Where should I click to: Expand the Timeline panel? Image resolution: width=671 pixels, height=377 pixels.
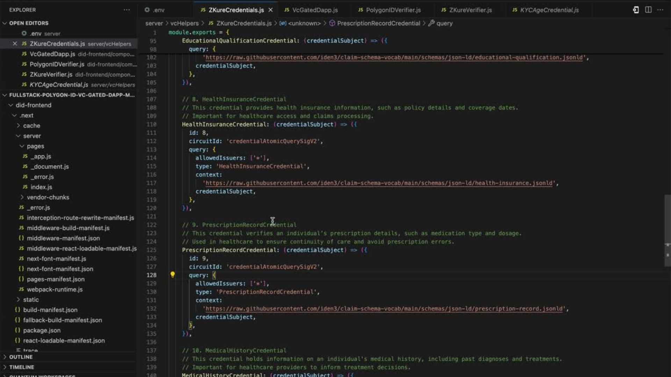click(22, 367)
